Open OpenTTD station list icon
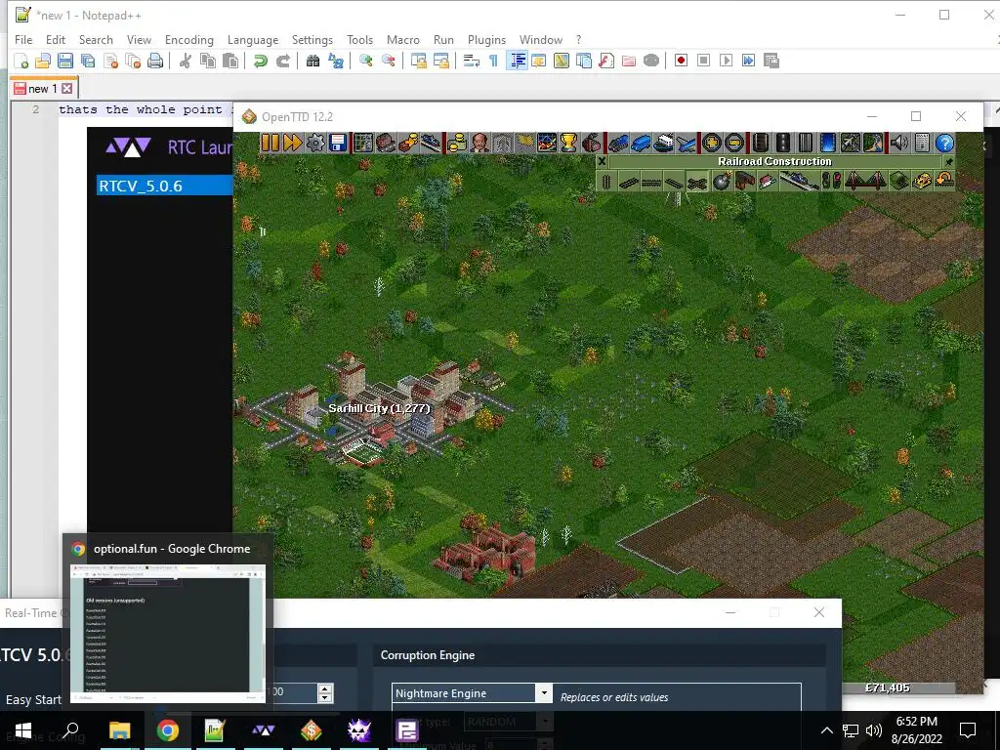This screenshot has height=750, width=1000. pyautogui.click(x=430, y=143)
